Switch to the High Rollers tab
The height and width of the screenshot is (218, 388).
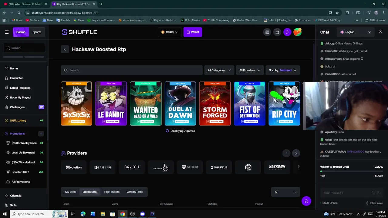112,192
